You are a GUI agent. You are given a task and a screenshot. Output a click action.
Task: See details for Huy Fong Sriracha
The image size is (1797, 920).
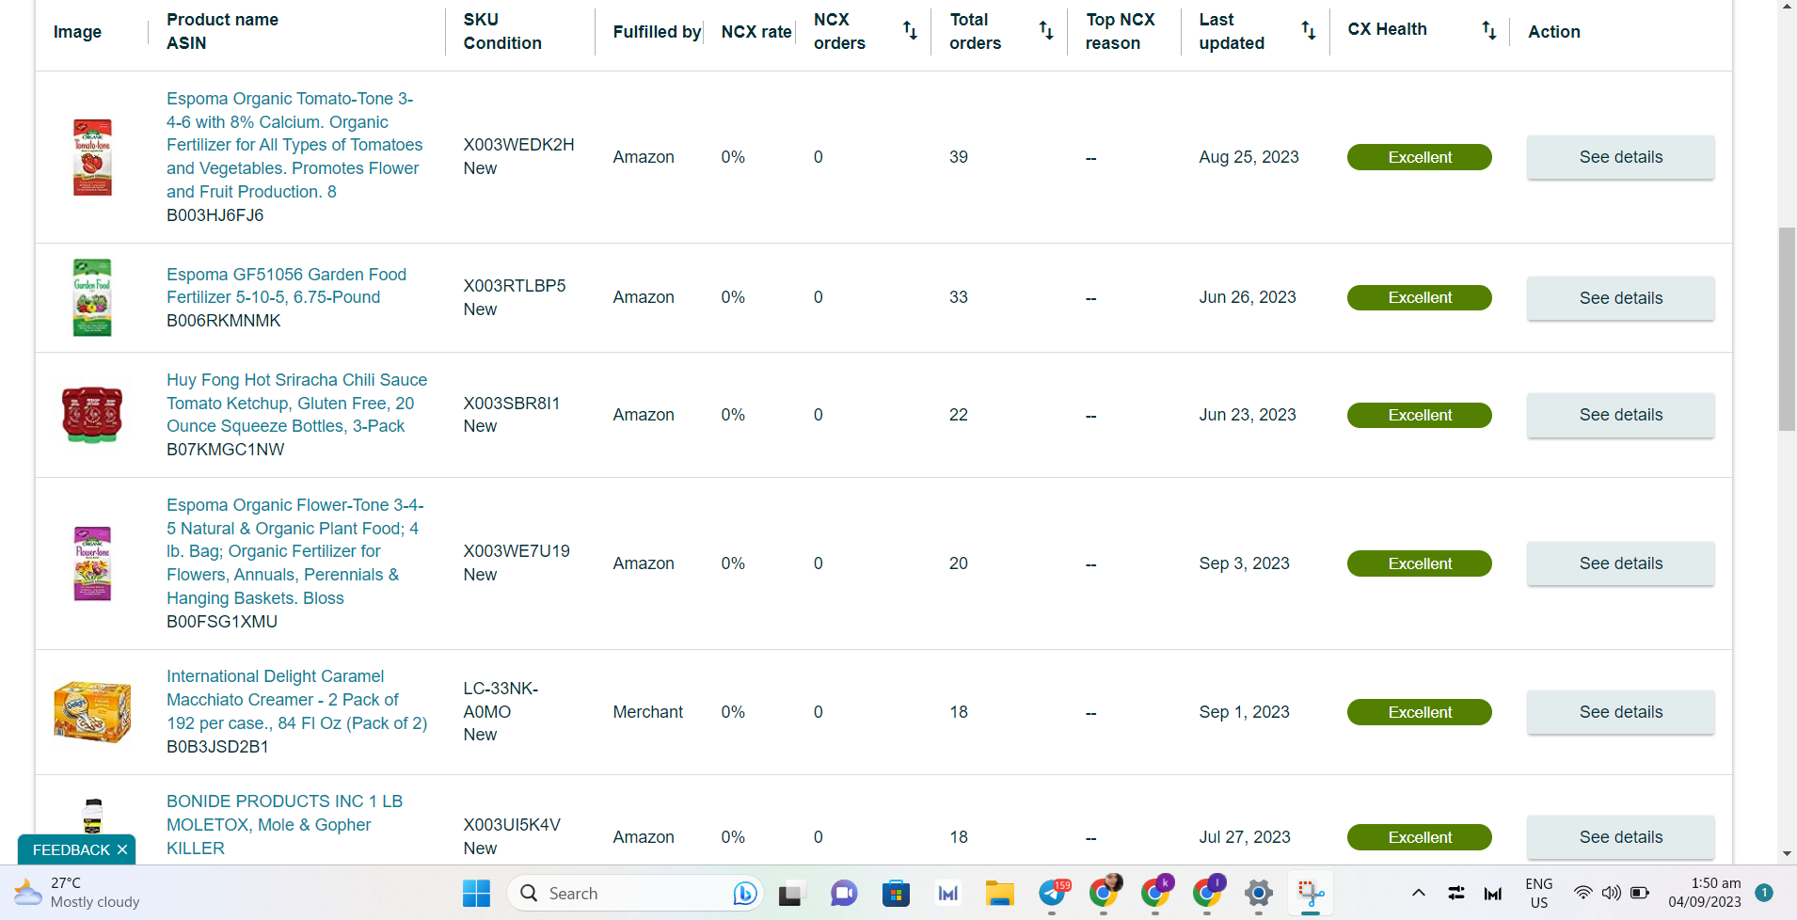1620,415
